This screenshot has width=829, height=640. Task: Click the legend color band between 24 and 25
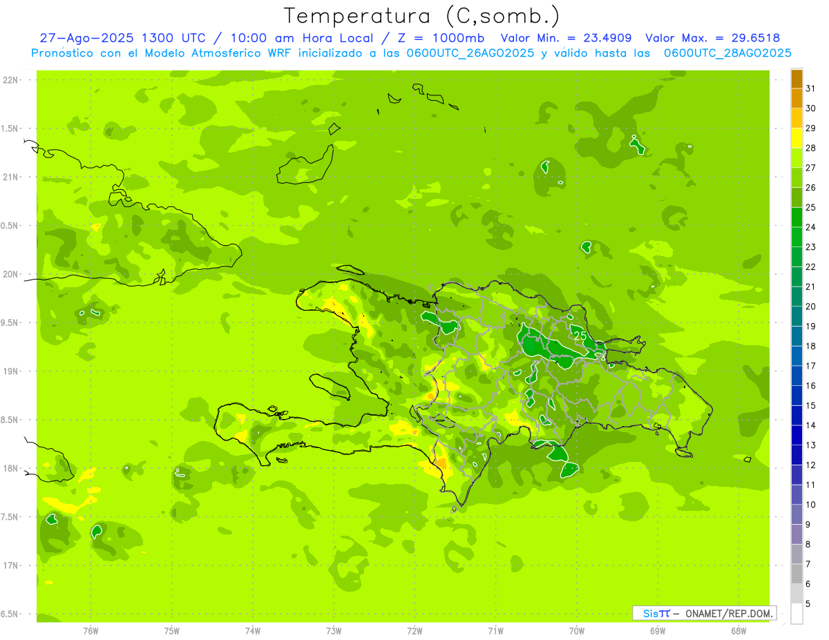[797, 217]
